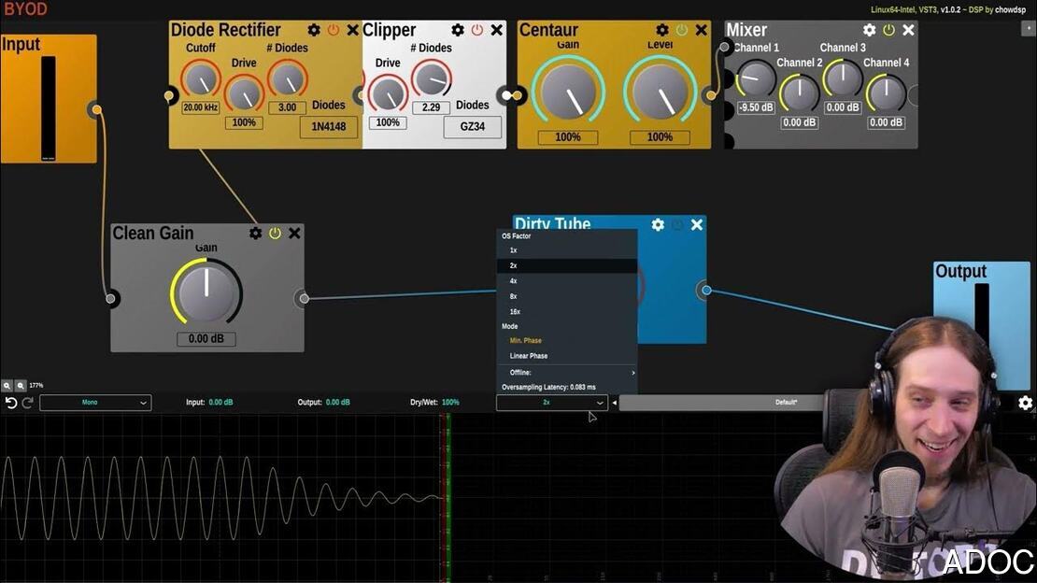Click Diode Rectifier Cutoff knob
The image size is (1037, 583).
(x=200, y=80)
